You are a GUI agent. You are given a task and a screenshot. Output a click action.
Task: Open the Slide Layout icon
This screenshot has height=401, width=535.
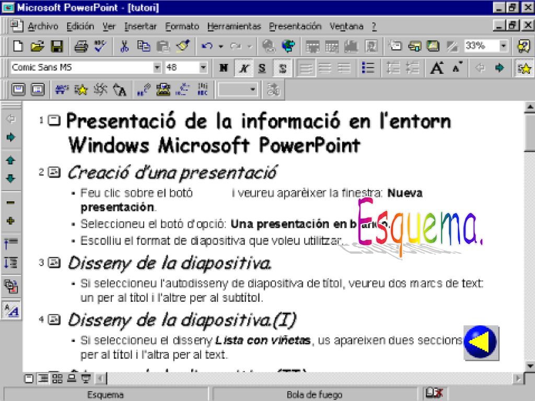pyautogui.click(x=414, y=46)
